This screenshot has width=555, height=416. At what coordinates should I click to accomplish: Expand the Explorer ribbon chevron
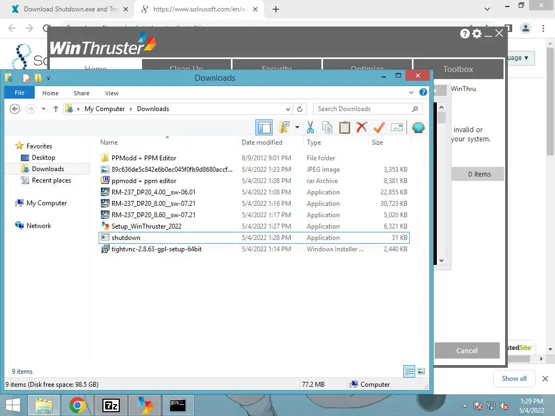[x=411, y=92]
